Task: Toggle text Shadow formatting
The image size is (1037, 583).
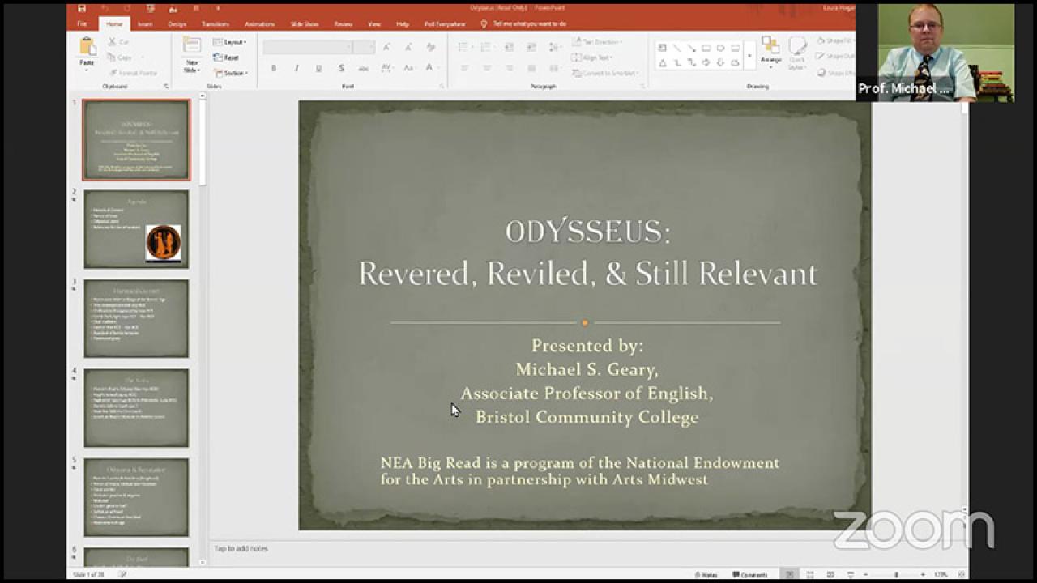Action: [x=342, y=68]
